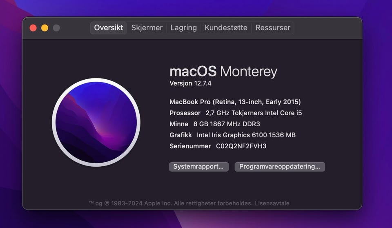The width and height of the screenshot is (392, 228).
Task: Select the Ressurser tab
Action: pos(273,28)
